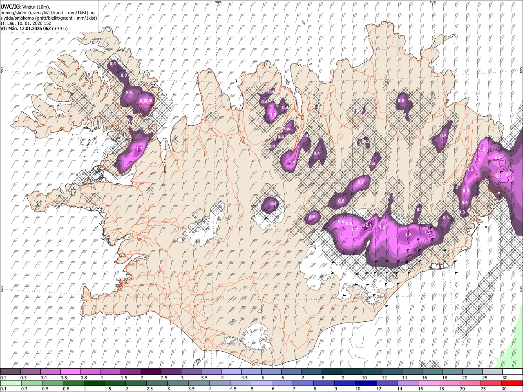Click the "1.7" precipitation value in the west

(139, 149)
